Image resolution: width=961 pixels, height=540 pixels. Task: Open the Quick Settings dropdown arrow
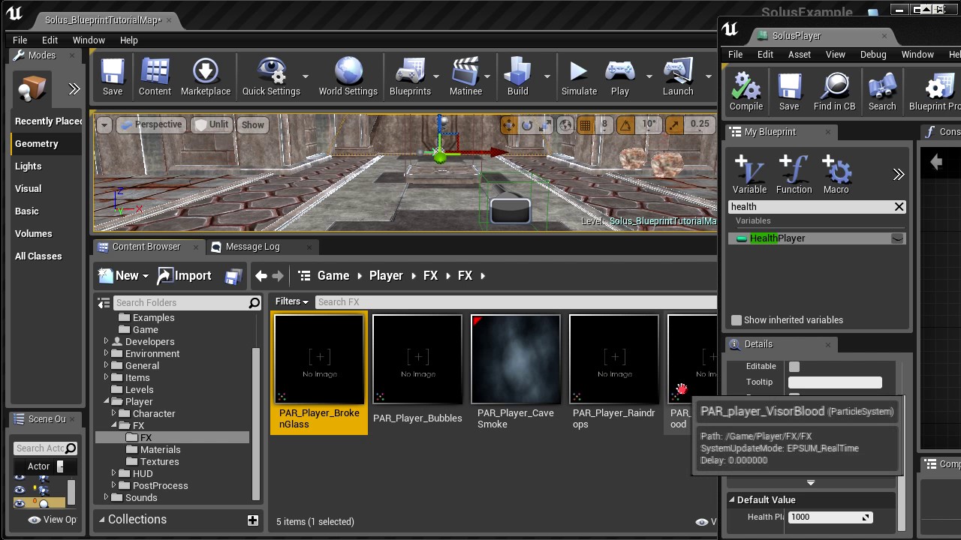305,76
